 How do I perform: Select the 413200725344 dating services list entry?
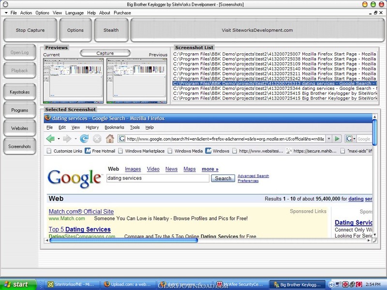pyautogui.click(x=274, y=88)
